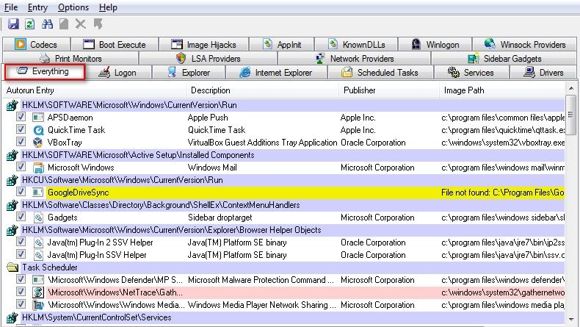Click registry icon beside HKCU Run key
This screenshot has height=327, width=580.
pyautogui.click(x=12, y=180)
